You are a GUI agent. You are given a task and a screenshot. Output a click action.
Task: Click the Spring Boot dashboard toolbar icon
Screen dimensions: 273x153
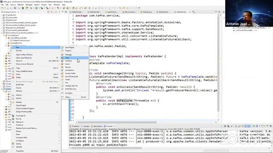(x=23, y=8)
